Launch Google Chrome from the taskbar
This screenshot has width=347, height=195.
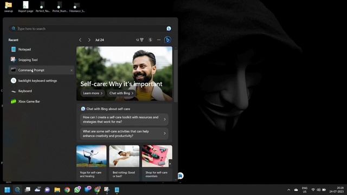click(67, 190)
